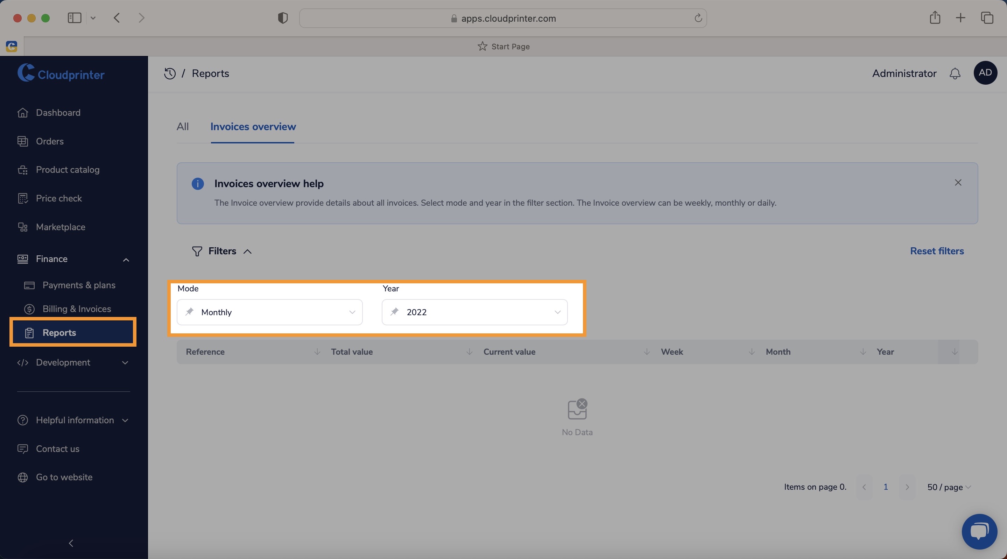Open a new Safari tab
1007x559 pixels.
960,17
